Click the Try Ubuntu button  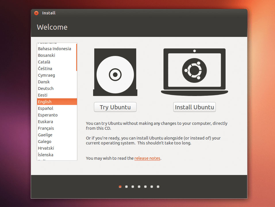coord(115,107)
